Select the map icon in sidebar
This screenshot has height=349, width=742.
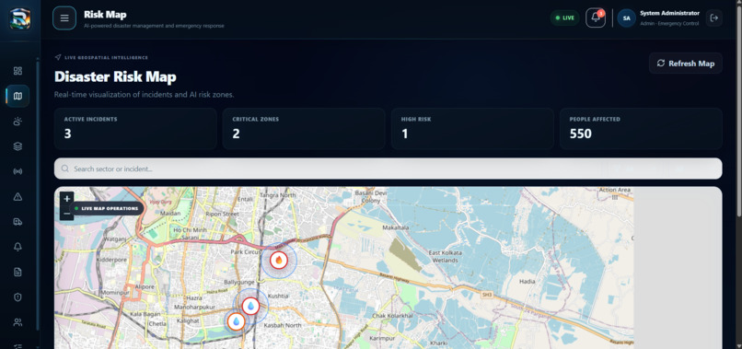(x=17, y=96)
